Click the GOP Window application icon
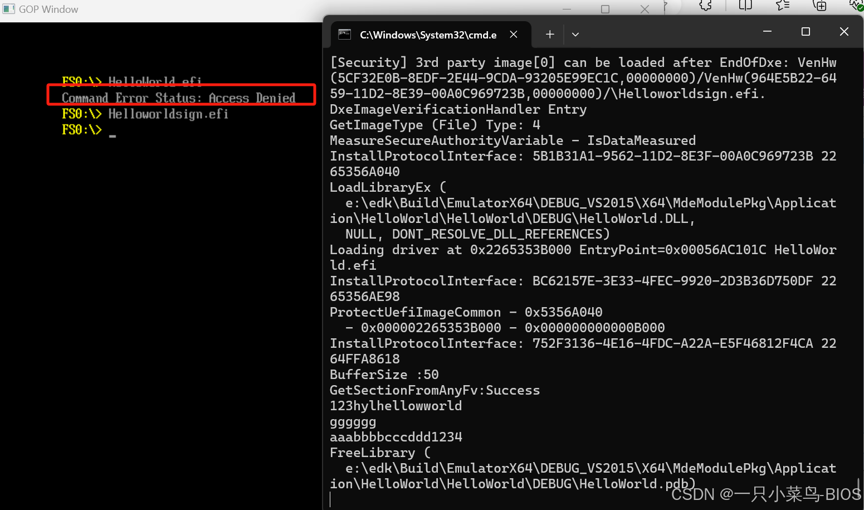This screenshot has height=510, width=864. tap(8, 9)
